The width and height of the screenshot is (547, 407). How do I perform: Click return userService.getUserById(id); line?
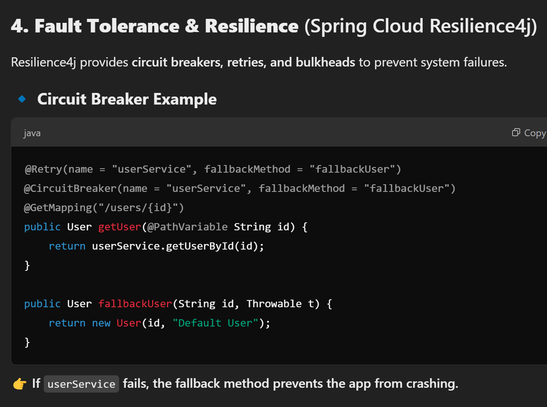(x=156, y=246)
